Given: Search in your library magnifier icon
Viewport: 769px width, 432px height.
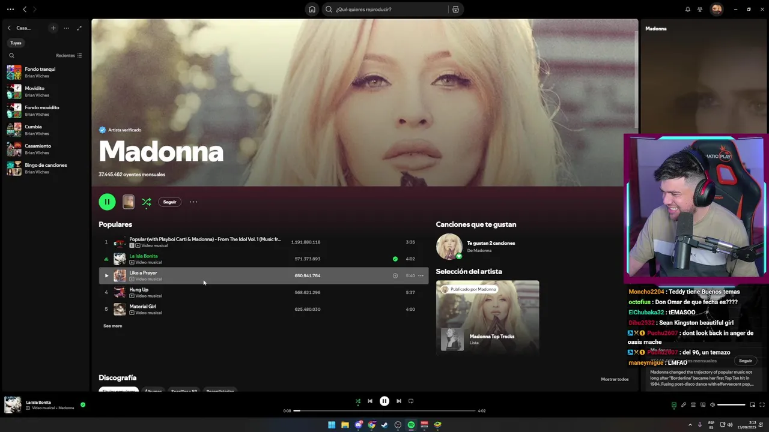Looking at the screenshot, I should point(11,55).
